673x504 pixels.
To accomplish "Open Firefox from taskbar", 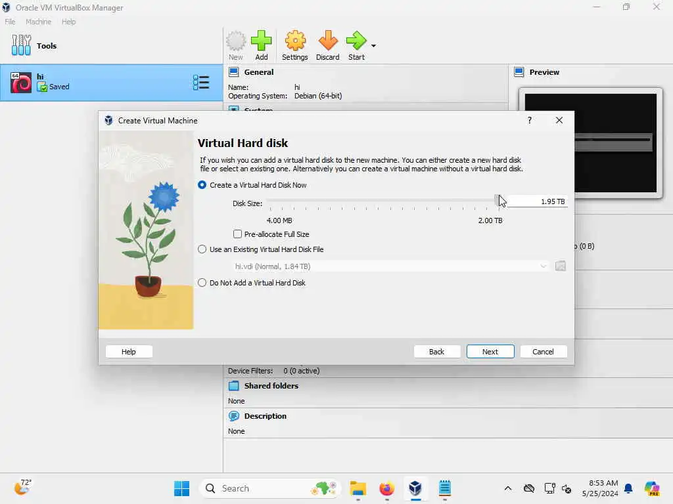I will point(386,488).
